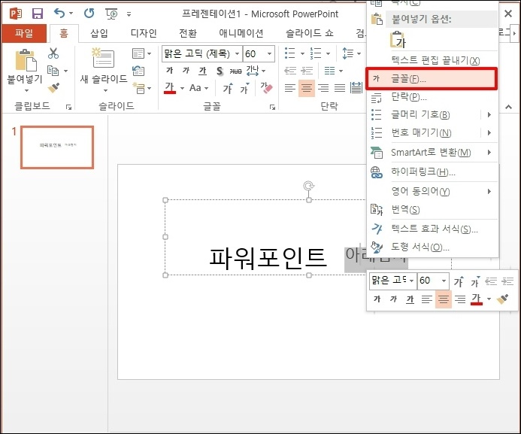Toggle justify alignment in ribbon
Screen dimensions: 521x434
(x=340, y=88)
